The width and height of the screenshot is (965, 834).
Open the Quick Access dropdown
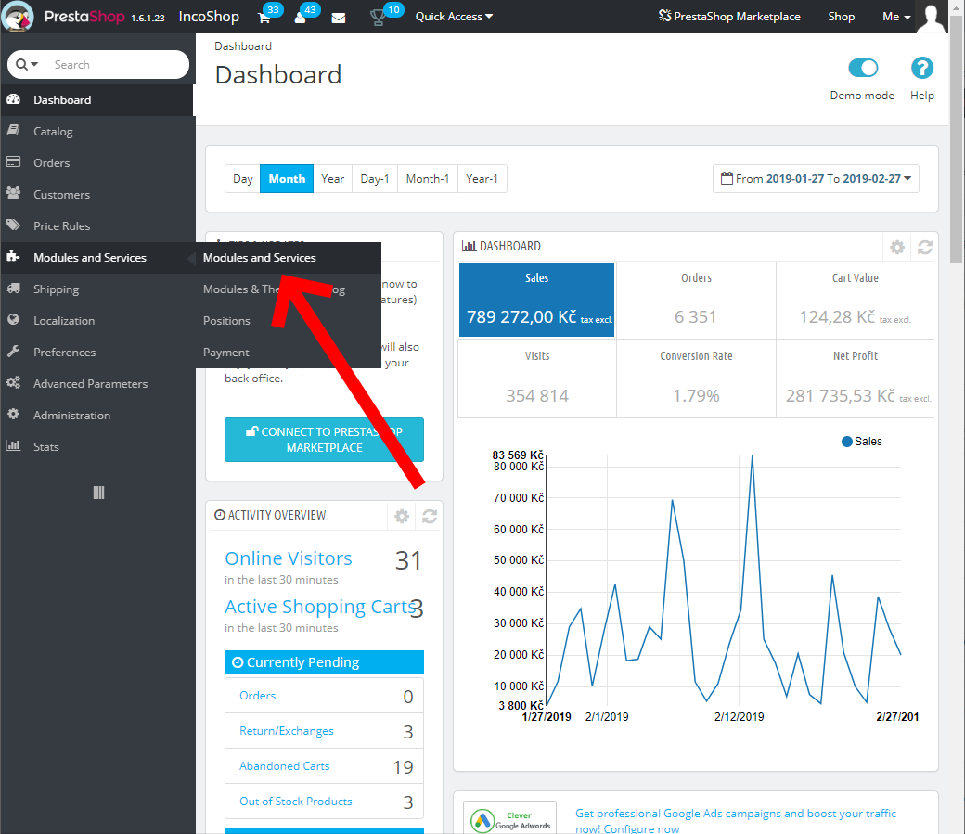[454, 17]
